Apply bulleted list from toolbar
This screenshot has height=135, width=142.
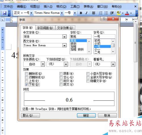106,13
